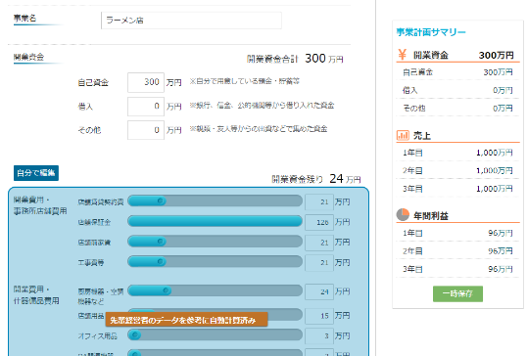
Task: Click the オフィス用品 slider handle
Action: [x=135, y=334]
